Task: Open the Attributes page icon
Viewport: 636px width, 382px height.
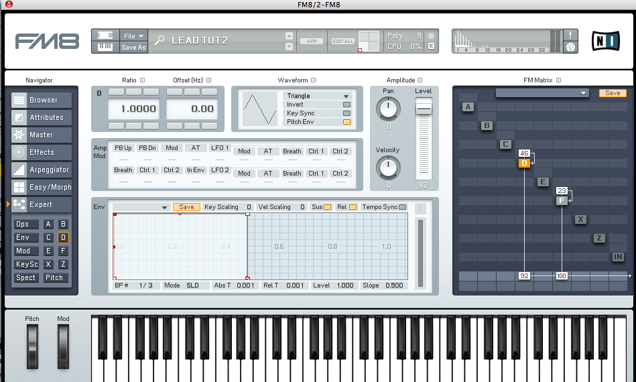Action: pos(19,117)
